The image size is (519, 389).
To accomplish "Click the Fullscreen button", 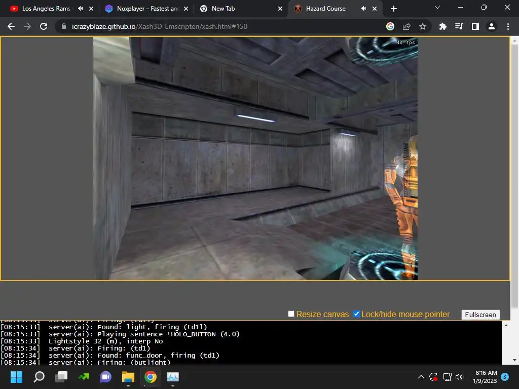I will point(480,315).
